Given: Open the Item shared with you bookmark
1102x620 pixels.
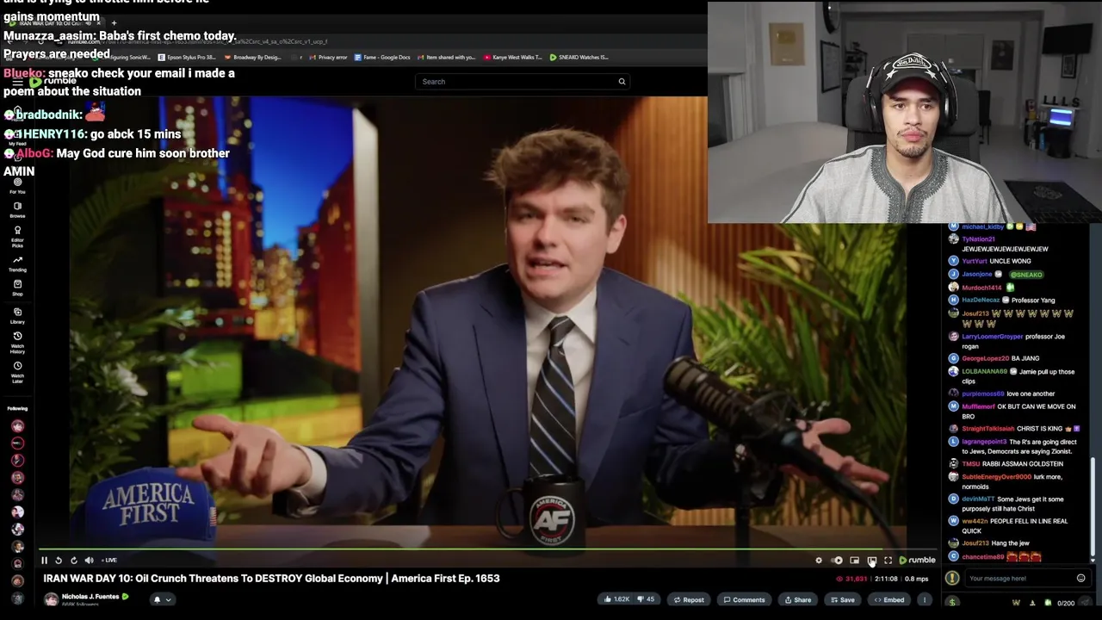Looking at the screenshot, I should click(446, 58).
